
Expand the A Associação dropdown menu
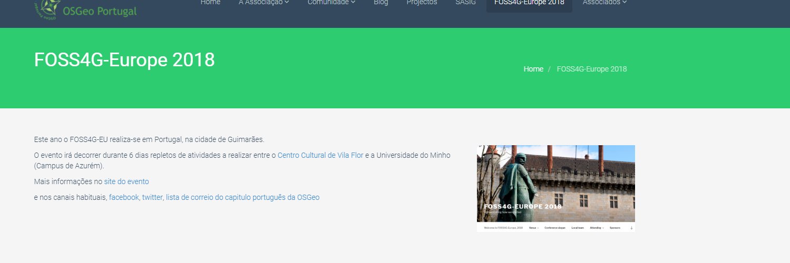(x=264, y=3)
